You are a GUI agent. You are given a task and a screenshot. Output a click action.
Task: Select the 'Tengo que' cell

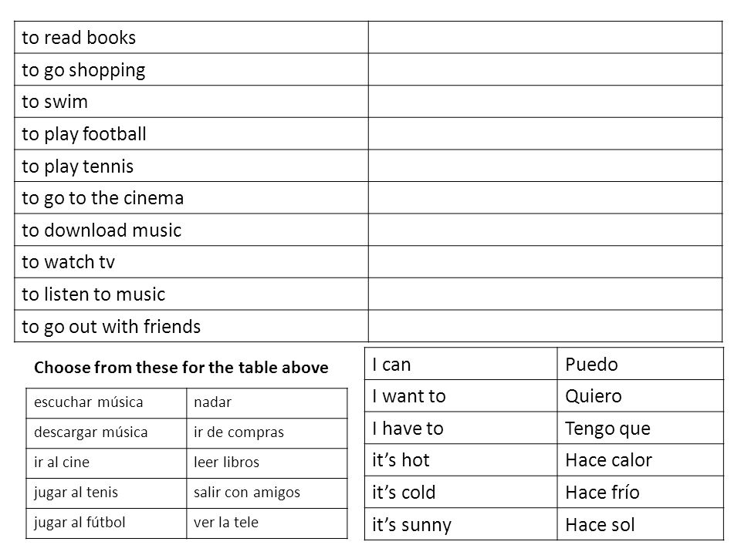pyautogui.click(x=641, y=428)
